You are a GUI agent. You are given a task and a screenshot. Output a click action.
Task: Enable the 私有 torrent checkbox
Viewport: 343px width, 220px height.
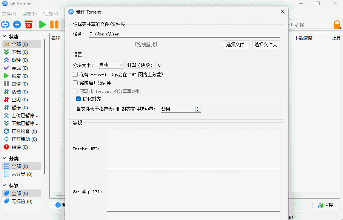click(x=75, y=75)
